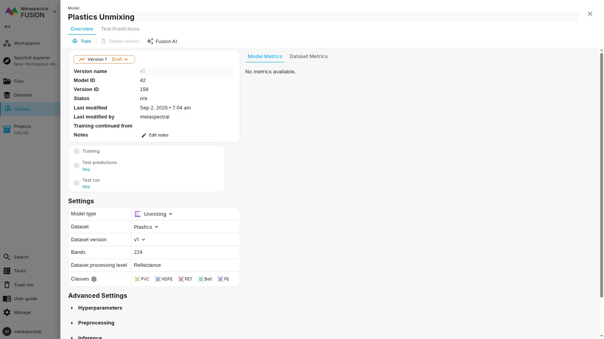The width and height of the screenshot is (604, 339).
Task: Click the Fusion AI sparkle icon
Action: point(150,41)
